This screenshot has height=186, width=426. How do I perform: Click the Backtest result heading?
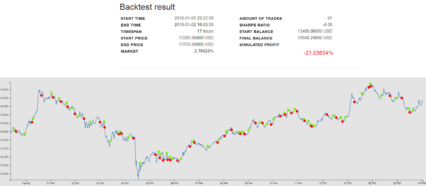[148, 7]
